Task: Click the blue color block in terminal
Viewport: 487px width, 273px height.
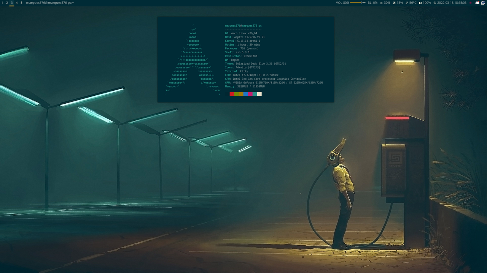Action: pos(246,94)
